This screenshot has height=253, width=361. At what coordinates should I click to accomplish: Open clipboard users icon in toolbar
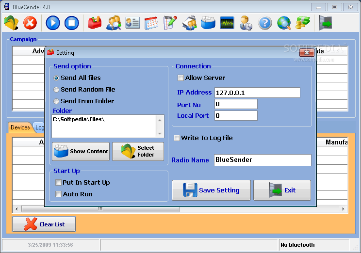tap(189, 23)
